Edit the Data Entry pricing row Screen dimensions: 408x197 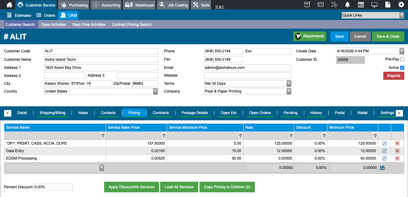385,151
